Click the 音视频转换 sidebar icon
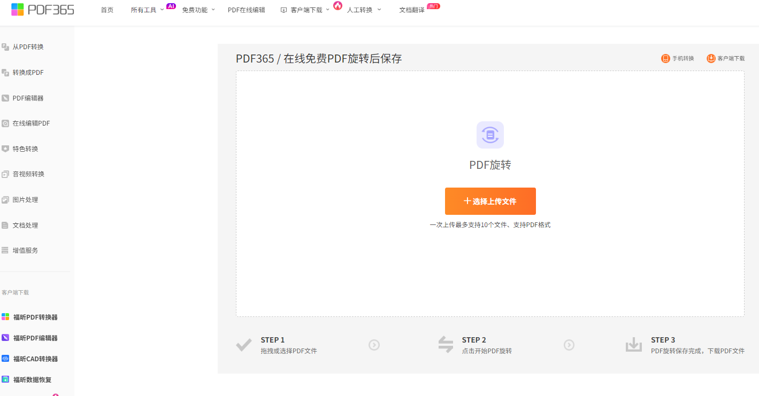The height and width of the screenshot is (396, 759). tap(5, 174)
